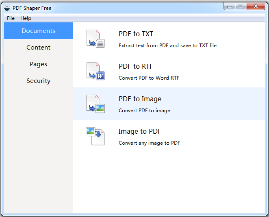Click the PDF Shaper app icon in title bar
269x217 pixels.
click(7, 8)
